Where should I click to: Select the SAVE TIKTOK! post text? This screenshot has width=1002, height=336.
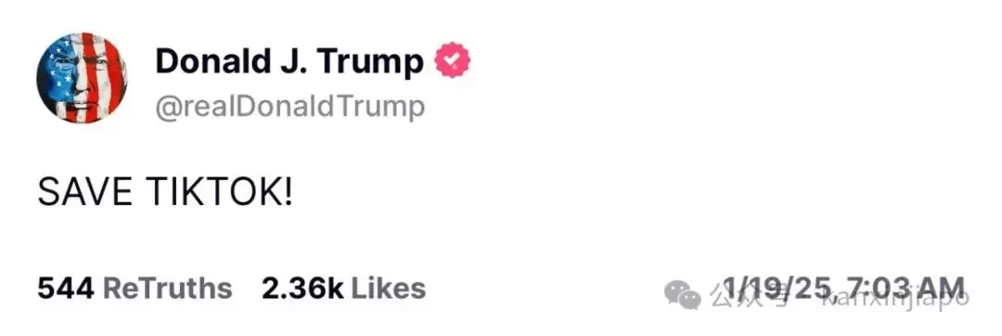(165, 191)
